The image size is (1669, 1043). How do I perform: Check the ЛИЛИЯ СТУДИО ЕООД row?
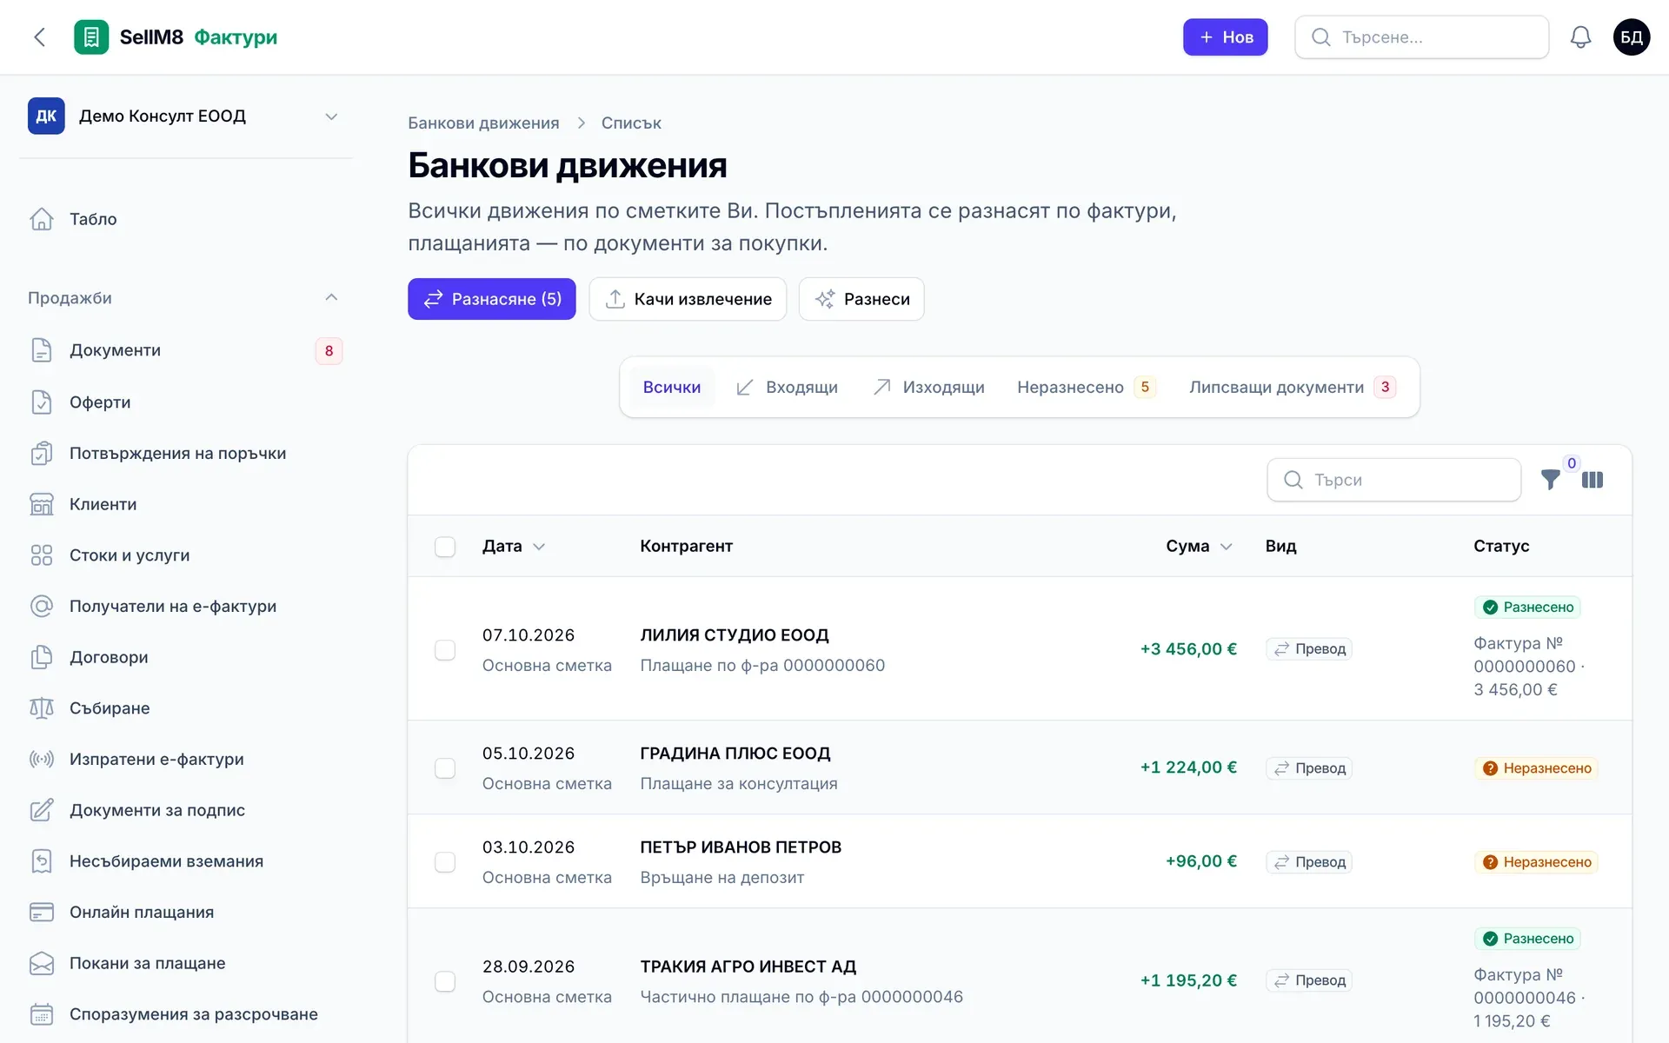pyautogui.click(x=445, y=650)
